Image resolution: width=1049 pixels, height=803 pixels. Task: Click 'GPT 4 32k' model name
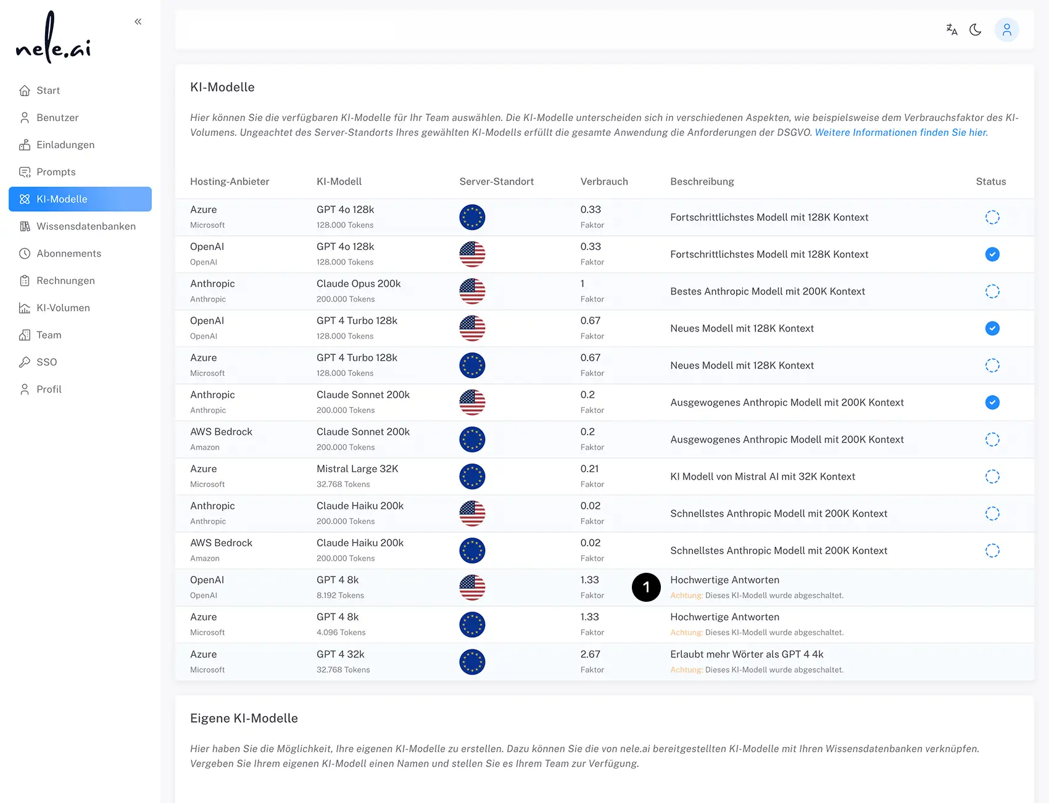tap(341, 654)
